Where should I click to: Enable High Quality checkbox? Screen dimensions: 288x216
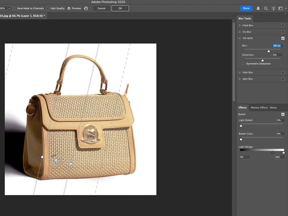(47, 8)
